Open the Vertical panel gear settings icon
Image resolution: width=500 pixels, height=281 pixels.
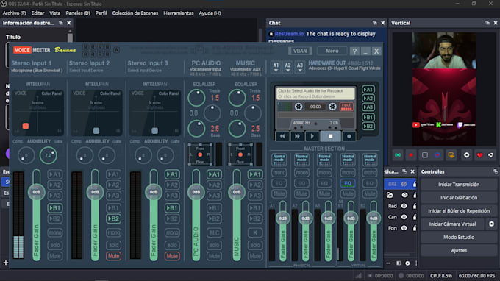(x=466, y=155)
